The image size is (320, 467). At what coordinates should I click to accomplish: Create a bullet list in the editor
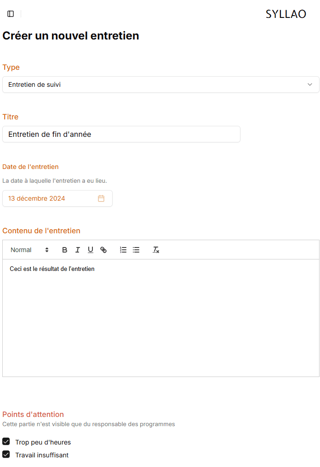coord(136,250)
